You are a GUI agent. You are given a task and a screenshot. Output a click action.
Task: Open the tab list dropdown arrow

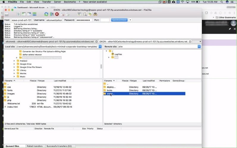(200, 42)
